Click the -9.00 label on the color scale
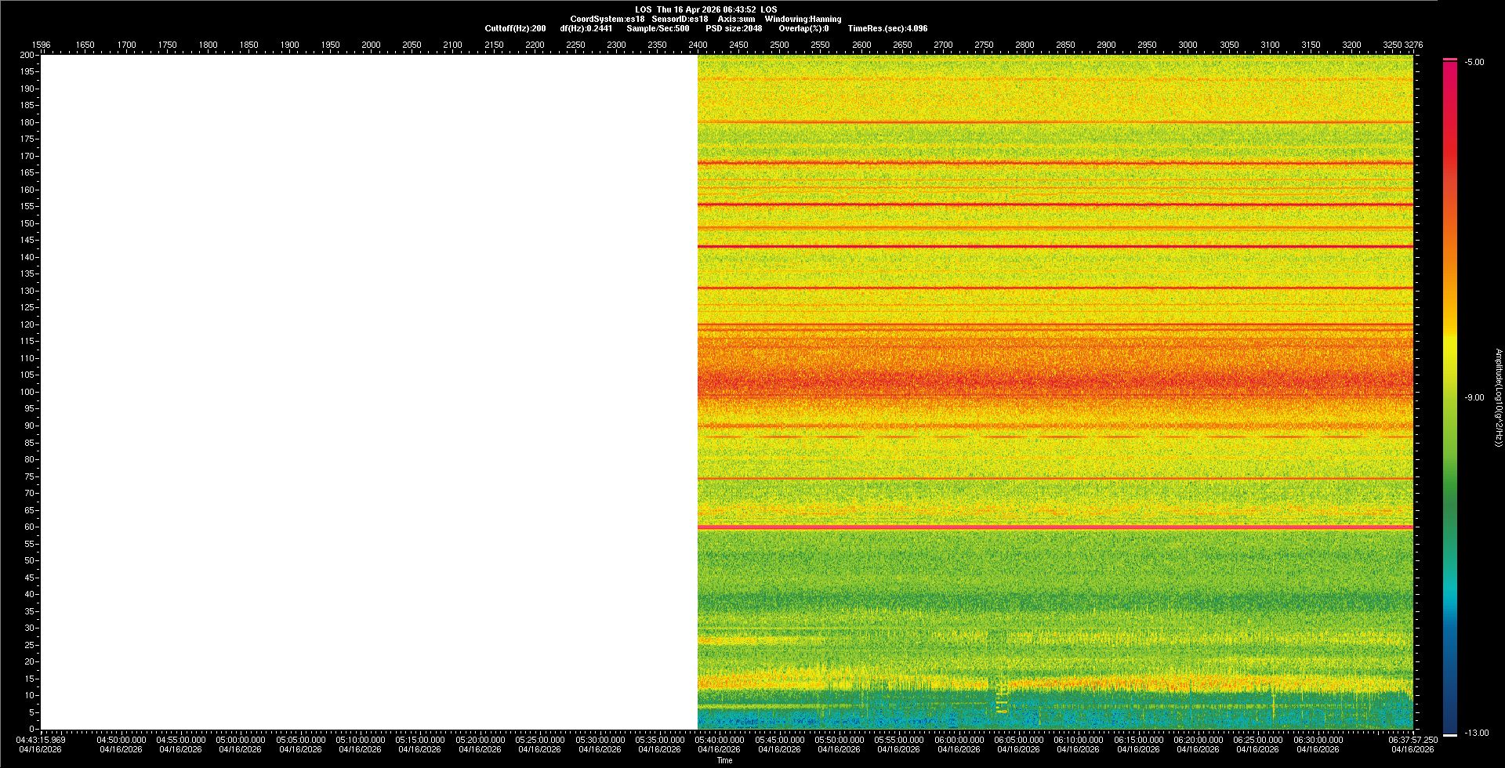 click(x=1474, y=398)
